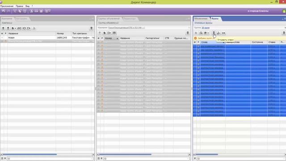Delete campaign with Кампании panel trash icon
The height and width of the screenshot is (161, 286).
91,28
